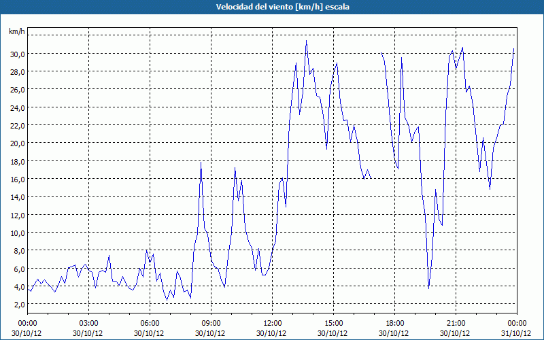
Task: Click the "30/10/12" date under "21:00"
Action: click(455, 333)
